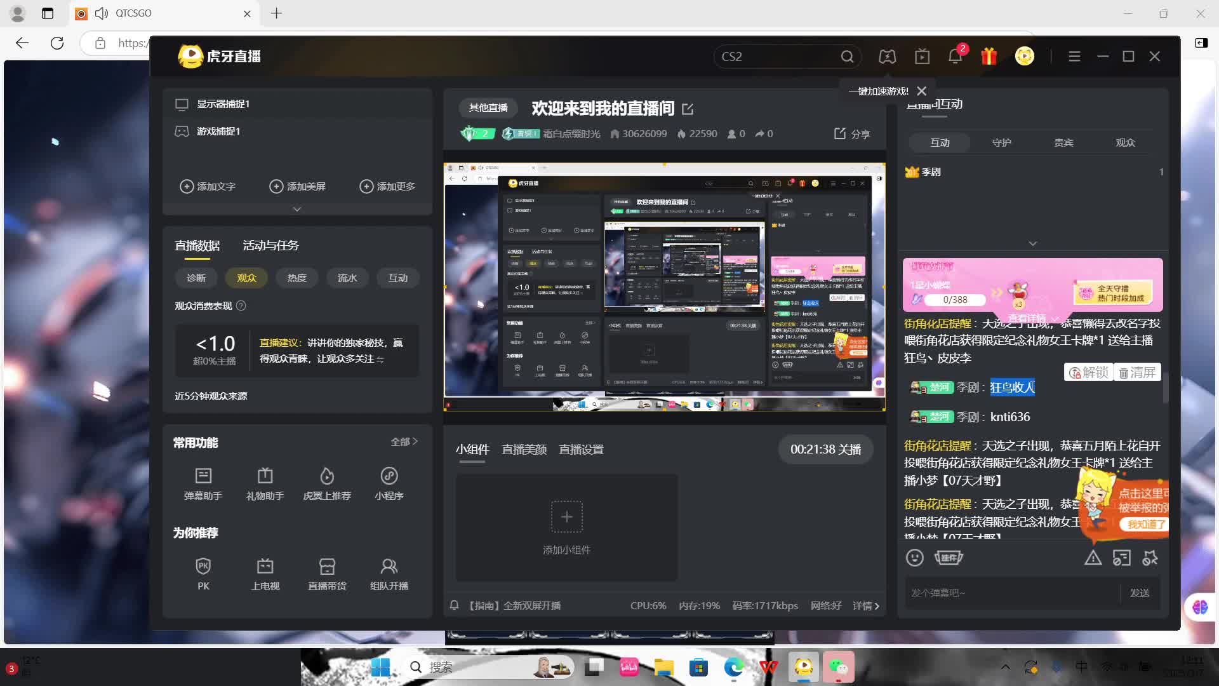Open the emoji picker beside chat input
The image size is (1219, 686).
click(x=914, y=558)
